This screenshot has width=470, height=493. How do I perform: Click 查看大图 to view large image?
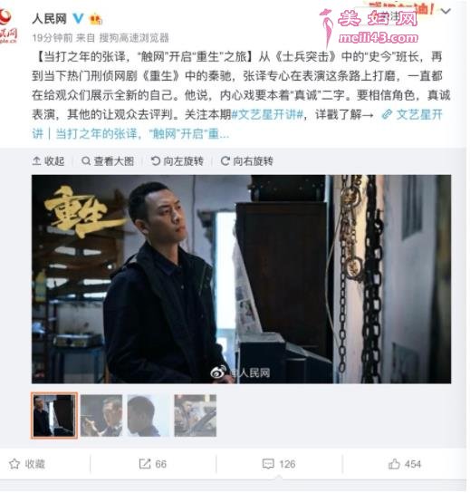[x=108, y=161]
